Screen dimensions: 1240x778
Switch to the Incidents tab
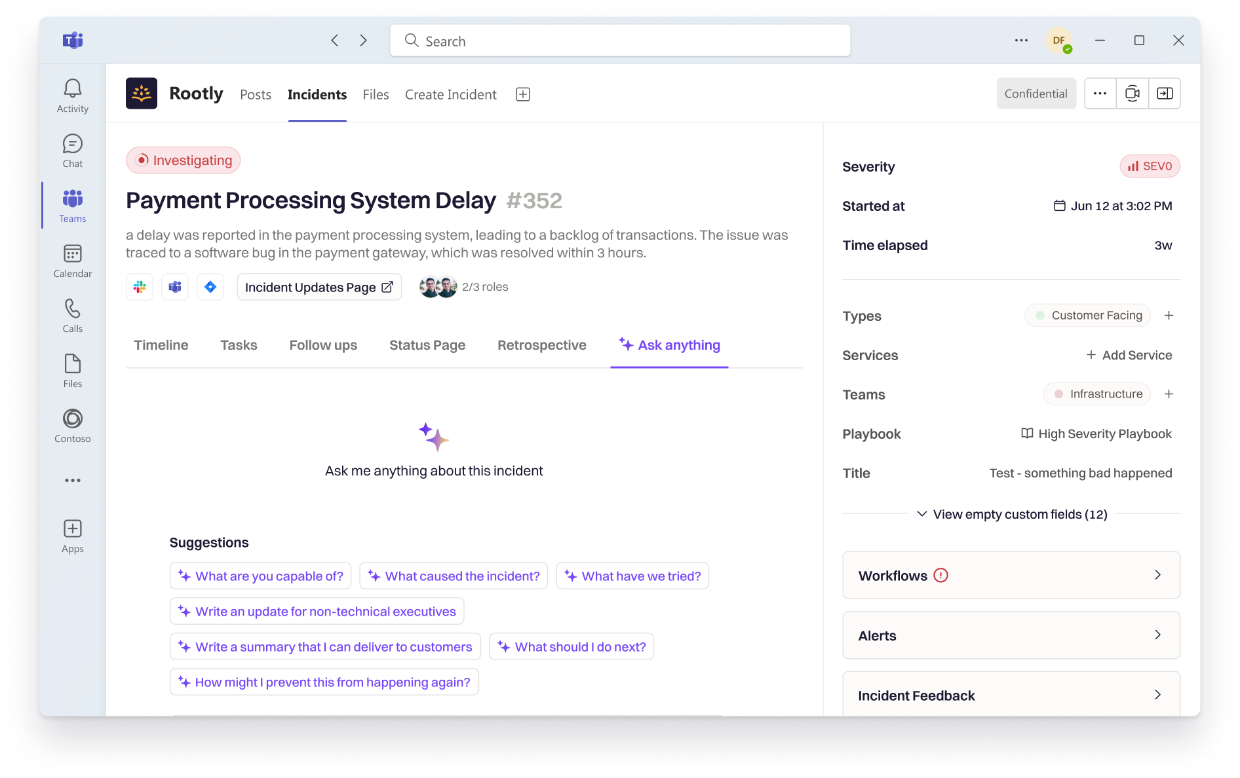click(317, 94)
